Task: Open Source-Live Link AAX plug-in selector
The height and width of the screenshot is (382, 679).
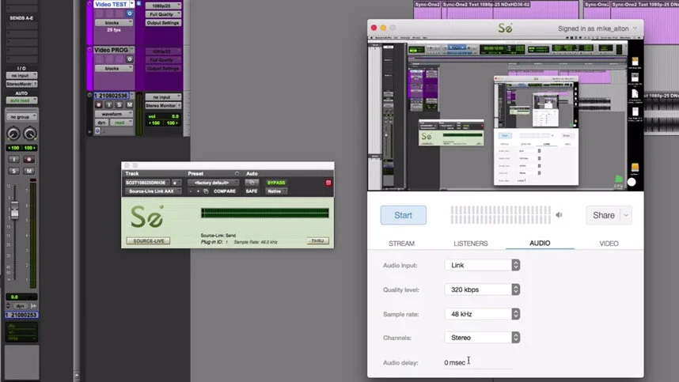Action: [154, 191]
